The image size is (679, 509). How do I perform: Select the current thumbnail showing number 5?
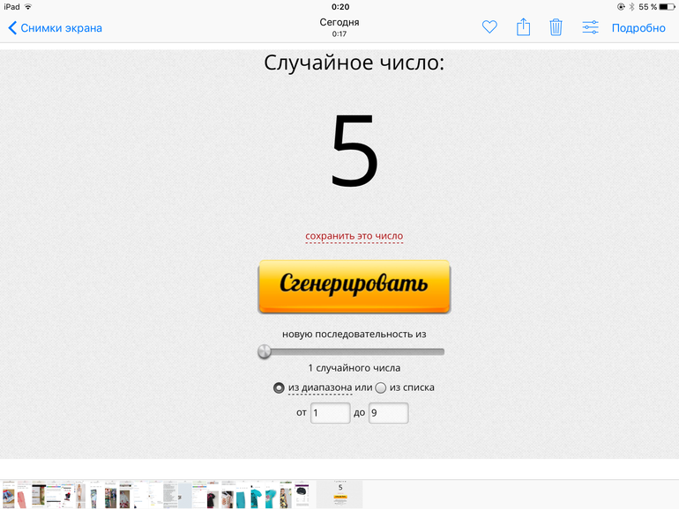point(339,494)
